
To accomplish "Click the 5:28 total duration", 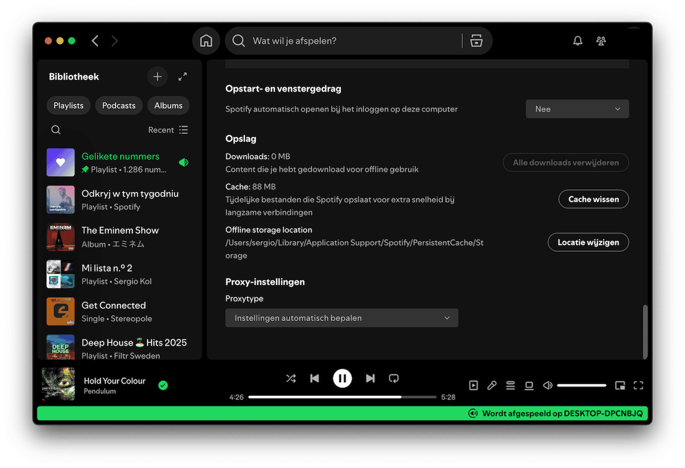I will click(x=448, y=397).
